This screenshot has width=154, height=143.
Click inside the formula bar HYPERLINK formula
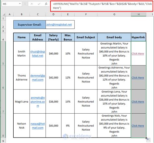(102, 6)
